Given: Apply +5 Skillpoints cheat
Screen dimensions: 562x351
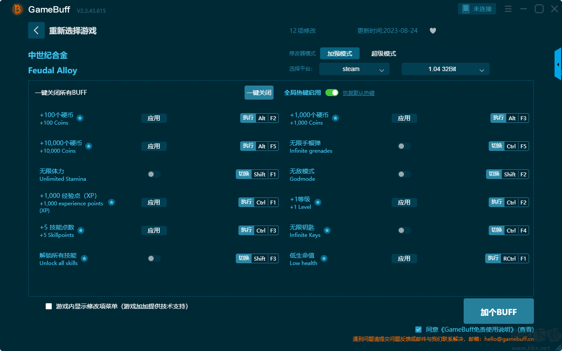Looking at the screenshot, I should point(154,230).
